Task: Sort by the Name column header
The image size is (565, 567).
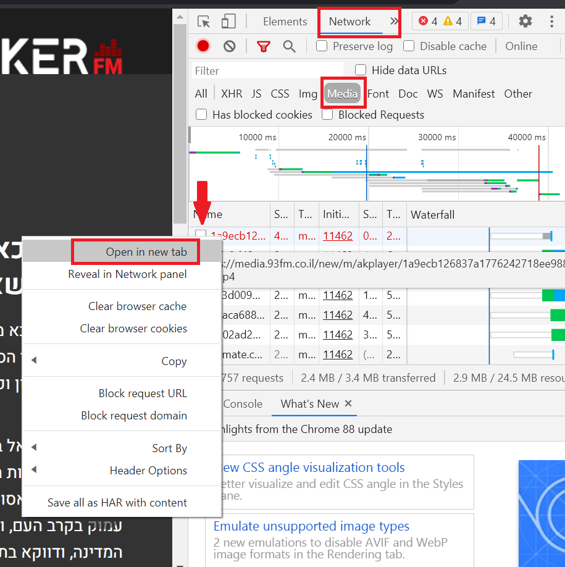Action: point(230,214)
